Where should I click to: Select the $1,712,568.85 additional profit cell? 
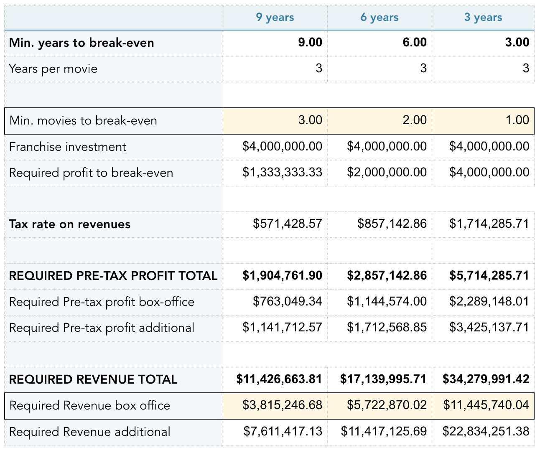pyautogui.click(x=380, y=328)
